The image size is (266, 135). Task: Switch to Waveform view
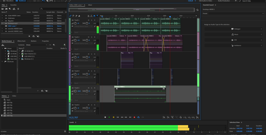(8, 1)
